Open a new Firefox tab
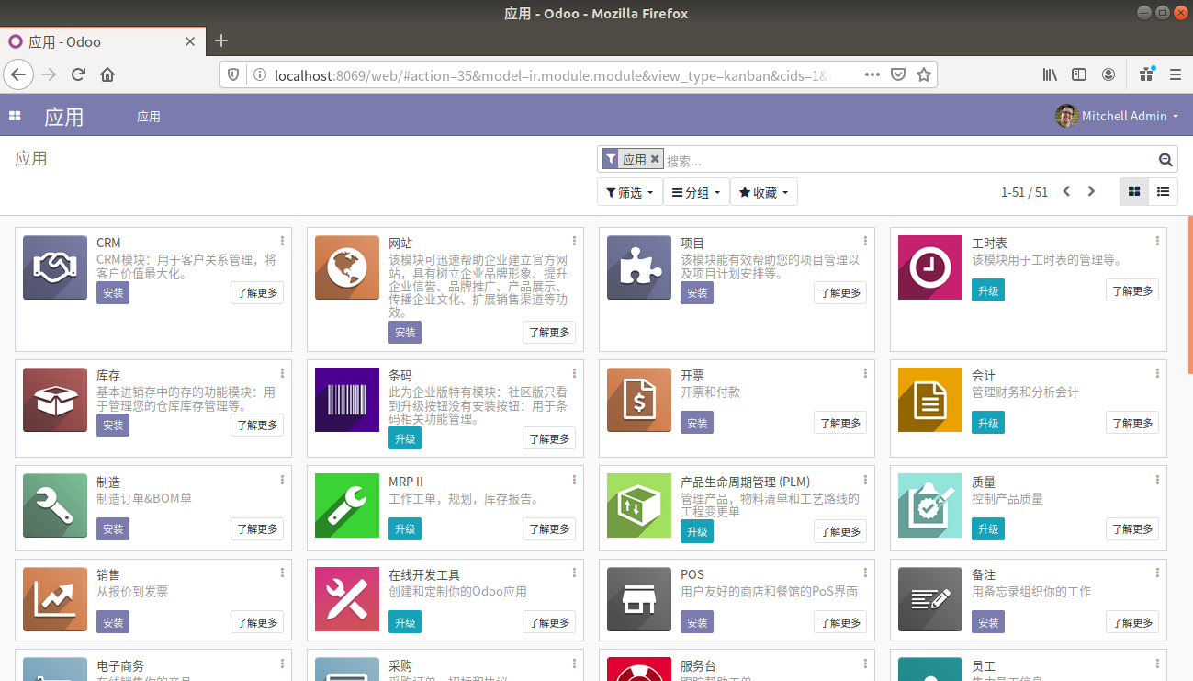 coord(221,41)
